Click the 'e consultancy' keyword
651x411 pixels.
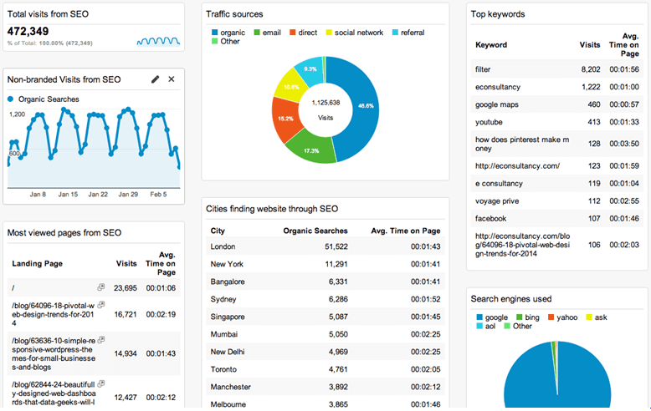point(499,183)
